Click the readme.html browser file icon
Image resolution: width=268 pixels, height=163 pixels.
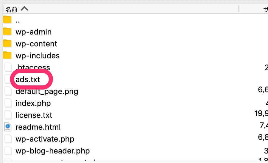coord(7,127)
